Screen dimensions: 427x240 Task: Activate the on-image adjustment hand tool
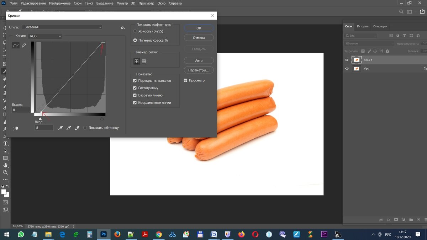pos(16,128)
